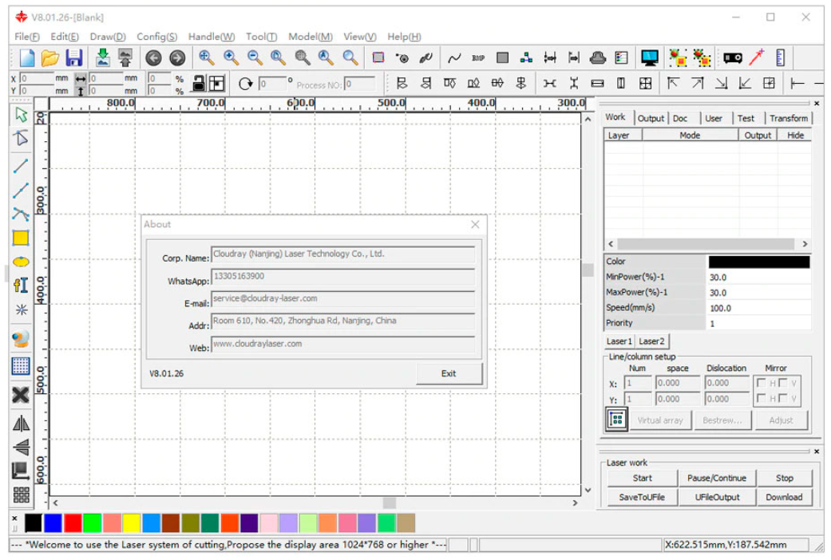Toggle the padlock aspect ratio lock

coord(198,83)
